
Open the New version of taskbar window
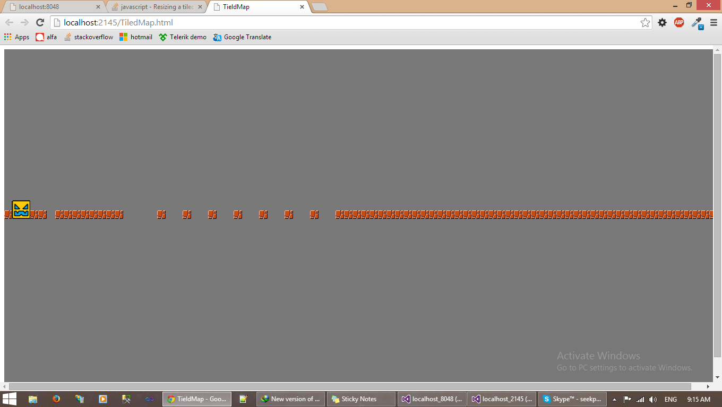290,399
